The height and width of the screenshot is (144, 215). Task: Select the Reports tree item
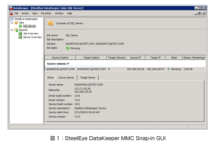click(x=23, y=30)
